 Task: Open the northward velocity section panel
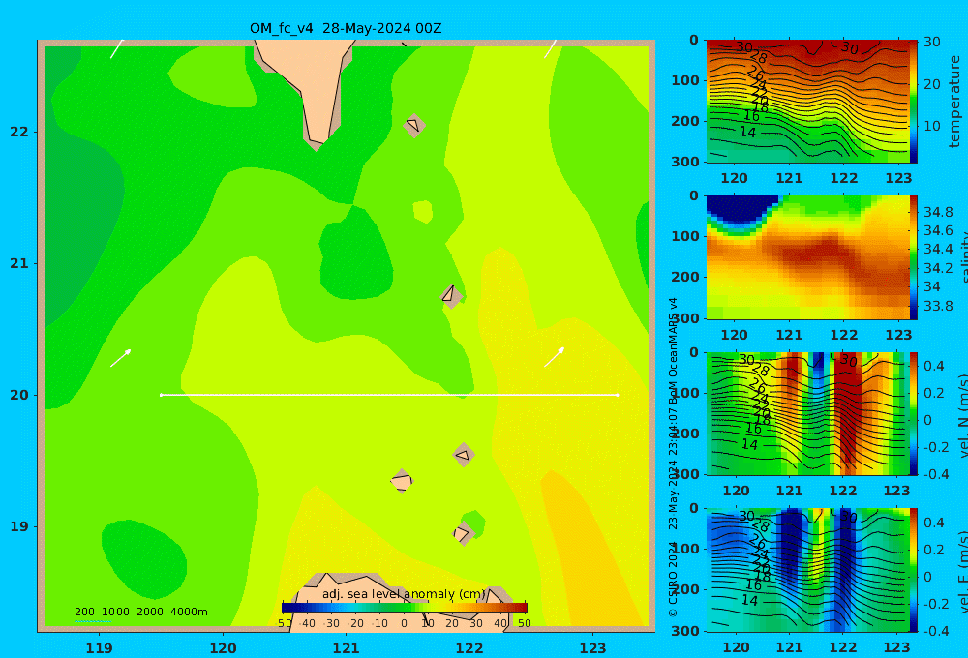pyautogui.click(x=807, y=413)
